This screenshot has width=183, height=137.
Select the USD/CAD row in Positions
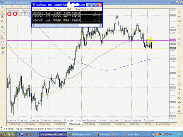point(67,16)
